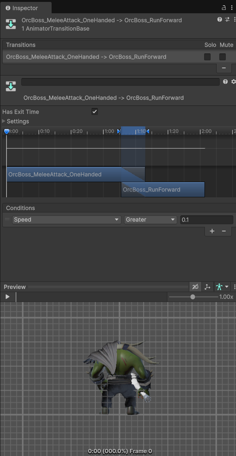
Task: Click the minus button under the Transitions list
Action: coord(224,68)
